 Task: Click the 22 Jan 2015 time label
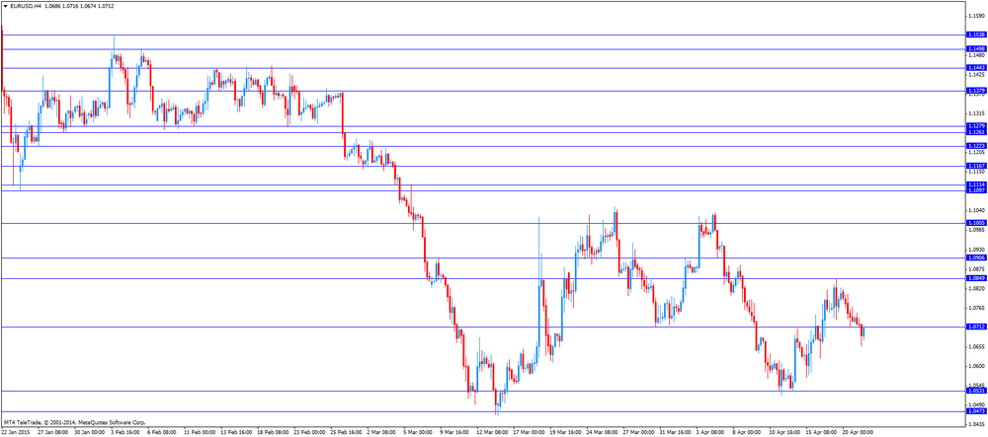(16, 433)
